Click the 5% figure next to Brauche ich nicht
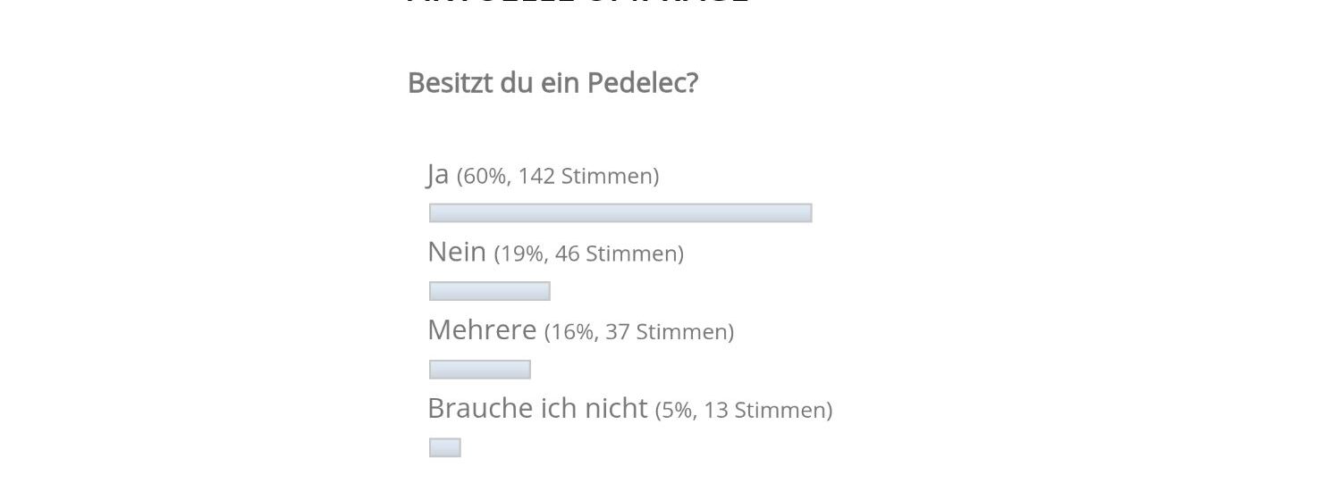Image resolution: width=1341 pixels, height=491 pixels. 677,411
